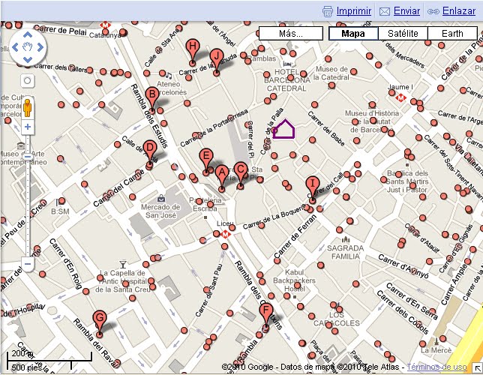The height and width of the screenshot is (375, 483).
Task: Pan the map down with arrow control
Action: coord(28,60)
